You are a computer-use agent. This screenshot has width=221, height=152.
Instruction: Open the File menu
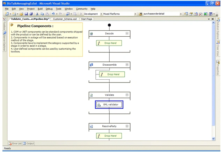7,9
